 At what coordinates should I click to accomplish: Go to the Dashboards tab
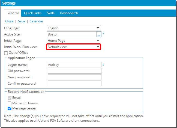[69, 13]
